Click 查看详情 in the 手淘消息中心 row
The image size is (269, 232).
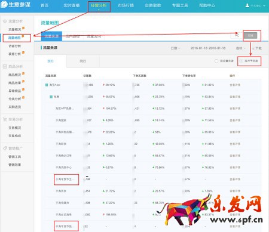point(235,168)
